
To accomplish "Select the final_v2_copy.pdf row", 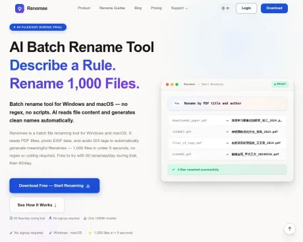I will click(x=227, y=143).
